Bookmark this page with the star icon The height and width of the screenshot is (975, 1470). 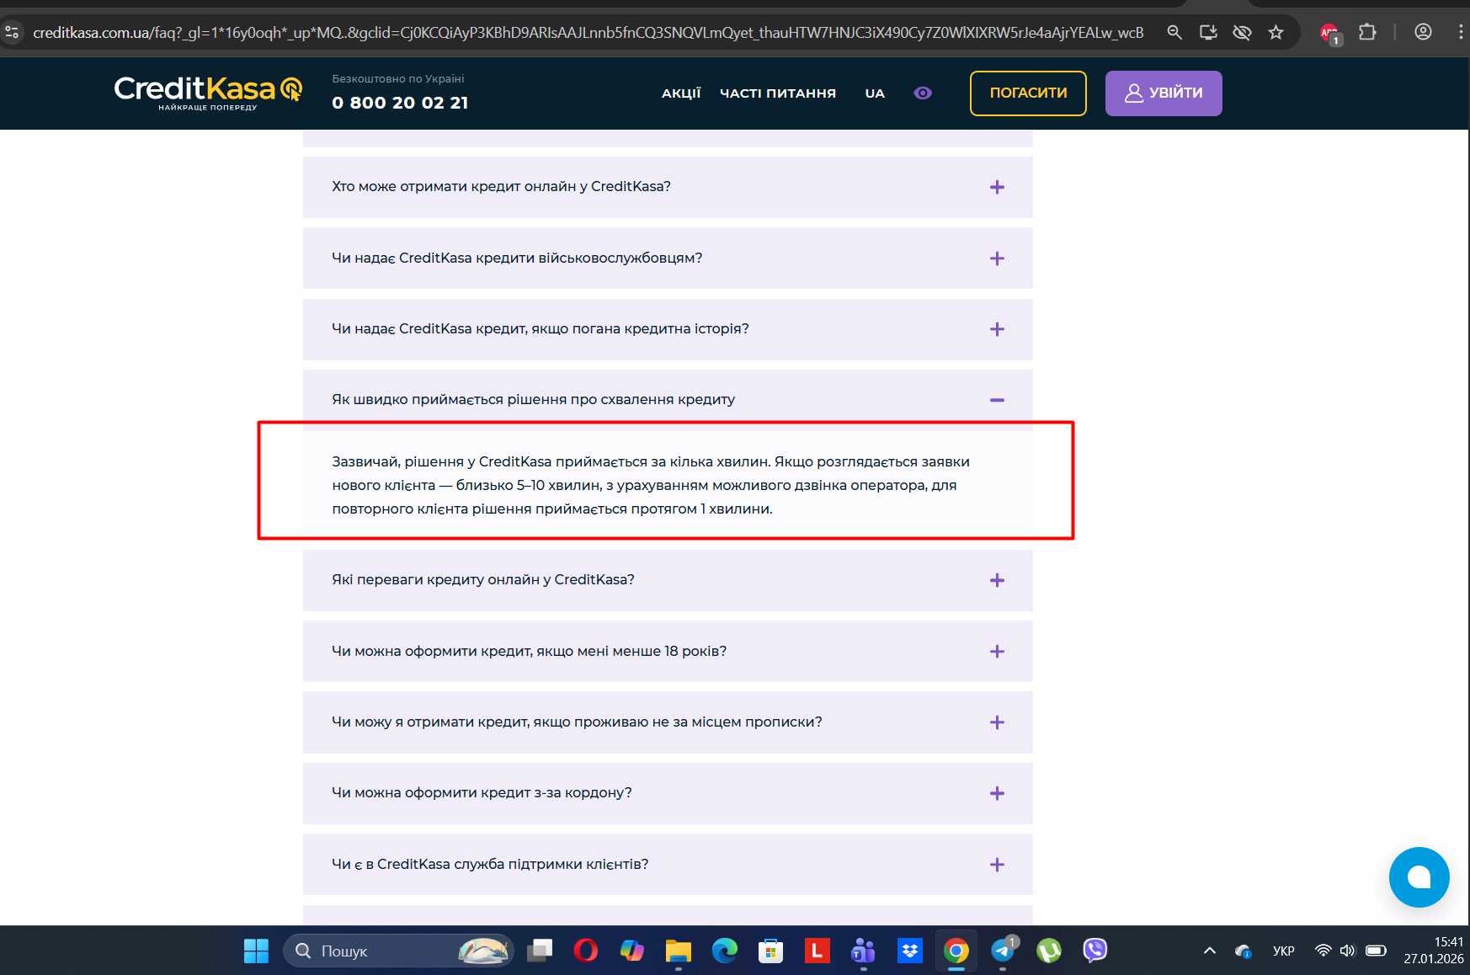1276,33
